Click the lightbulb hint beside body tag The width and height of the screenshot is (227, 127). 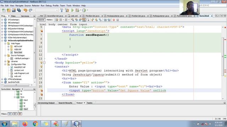coord(41,63)
